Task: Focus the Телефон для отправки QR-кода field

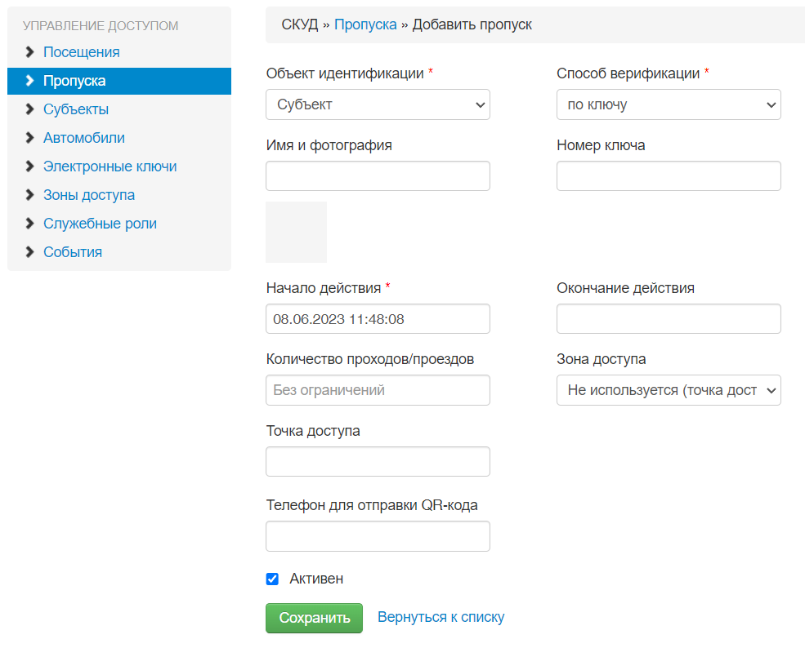Action: pos(378,536)
